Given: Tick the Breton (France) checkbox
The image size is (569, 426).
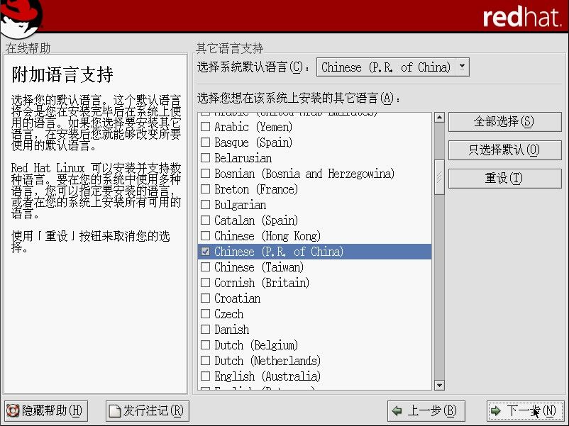Looking at the screenshot, I should pyautogui.click(x=205, y=189).
